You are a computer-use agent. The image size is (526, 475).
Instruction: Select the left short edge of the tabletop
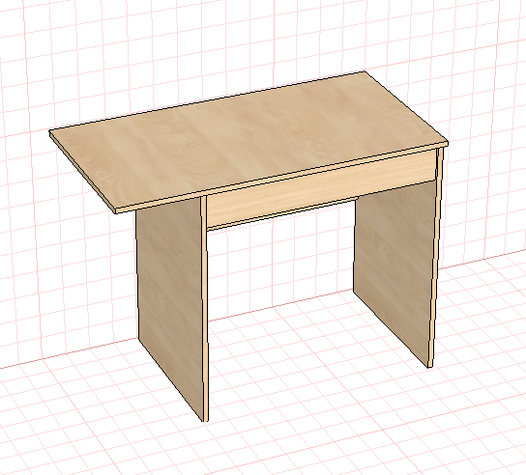pos(82,172)
